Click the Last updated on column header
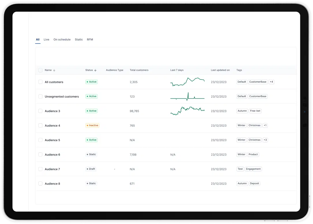 220,70
